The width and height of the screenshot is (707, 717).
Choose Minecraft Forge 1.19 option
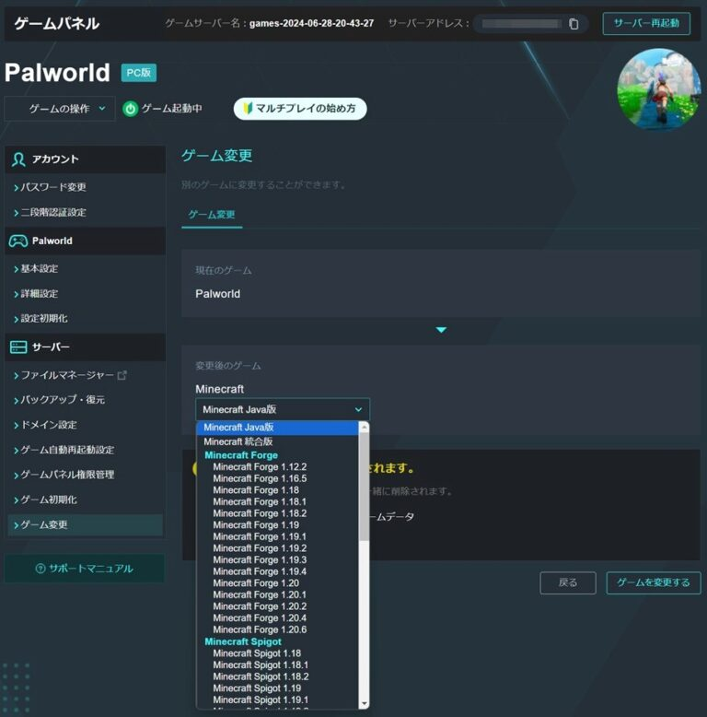pyautogui.click(x=277, y=525)
